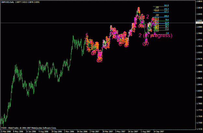Click the 1.9535 price axis label
The width and height of the screenshot is (203, 133).
[x=199, y=46]
